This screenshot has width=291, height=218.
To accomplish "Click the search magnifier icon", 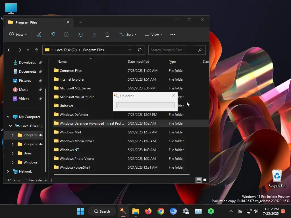I will [x=200, y=50].
